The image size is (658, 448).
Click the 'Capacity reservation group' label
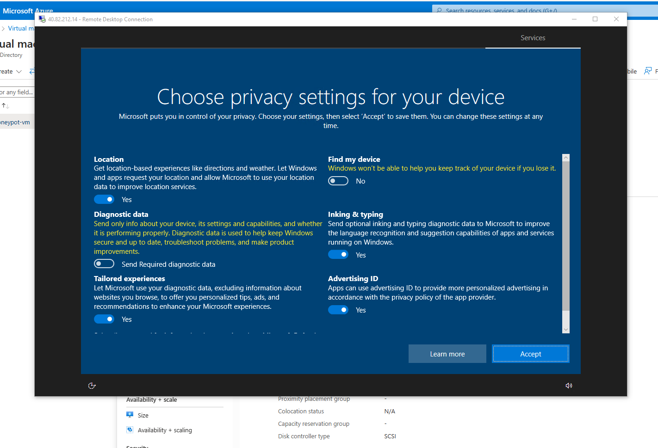(x=314, y=423)
